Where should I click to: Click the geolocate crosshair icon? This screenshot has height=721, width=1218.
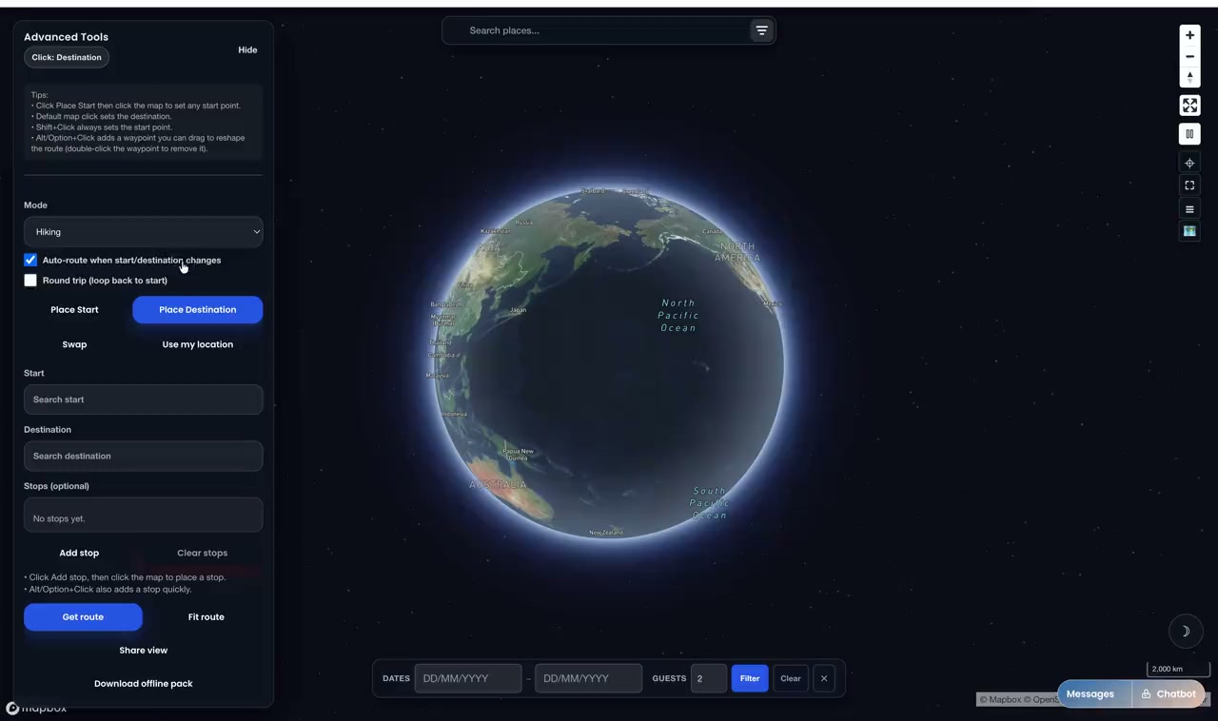pyautogui.click(x=1189, y=163)
